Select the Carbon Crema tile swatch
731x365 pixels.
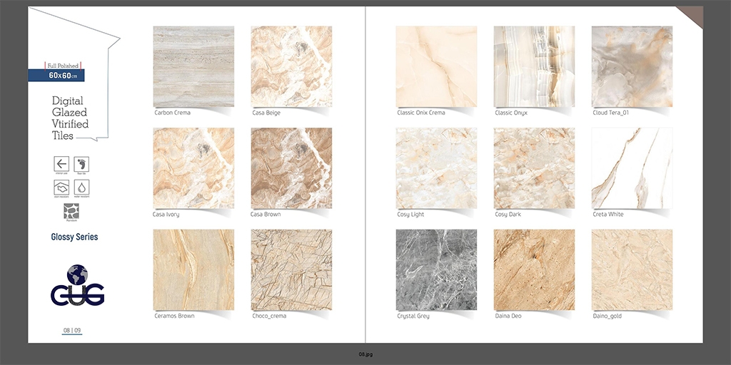coord(193,66)
